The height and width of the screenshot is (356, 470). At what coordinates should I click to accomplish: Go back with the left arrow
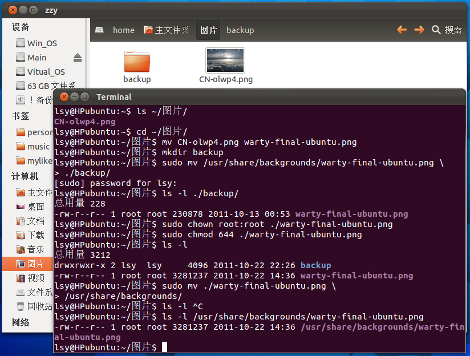click(x=402, y=30)
